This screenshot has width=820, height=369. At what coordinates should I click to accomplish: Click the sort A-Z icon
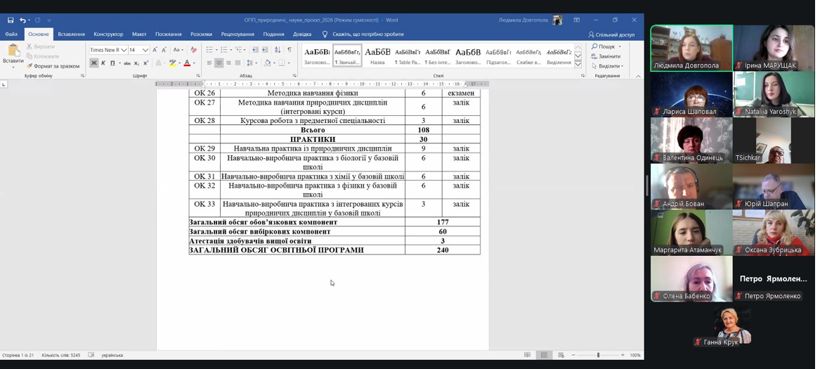pos(278,50)
